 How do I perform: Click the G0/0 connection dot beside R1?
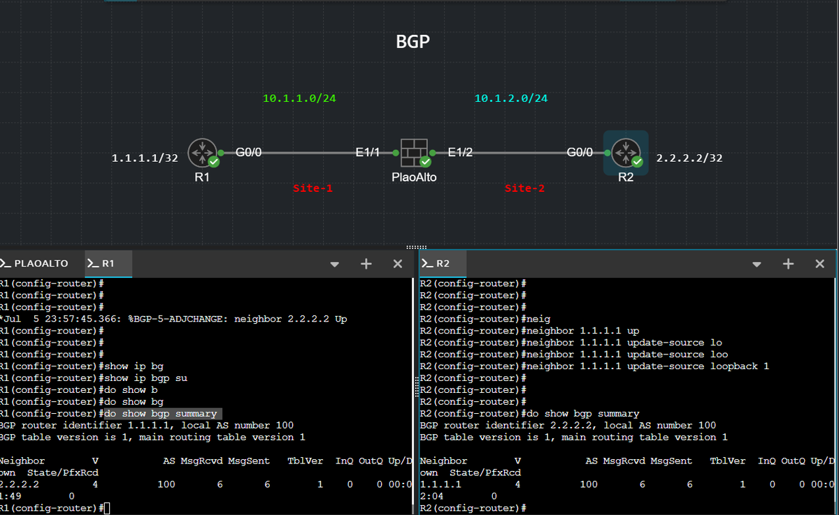(x=222, y=152)
